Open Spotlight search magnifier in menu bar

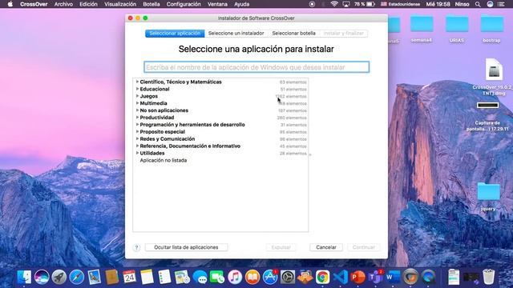(x=478, y=4)
